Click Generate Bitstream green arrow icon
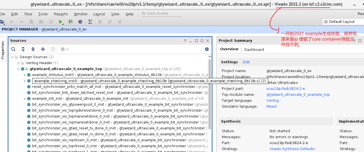364x152 pixels. click(x=71, y=22)
